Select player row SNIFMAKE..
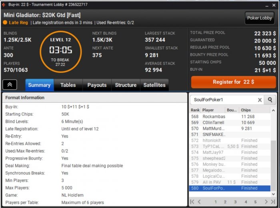 pos(230,134)
